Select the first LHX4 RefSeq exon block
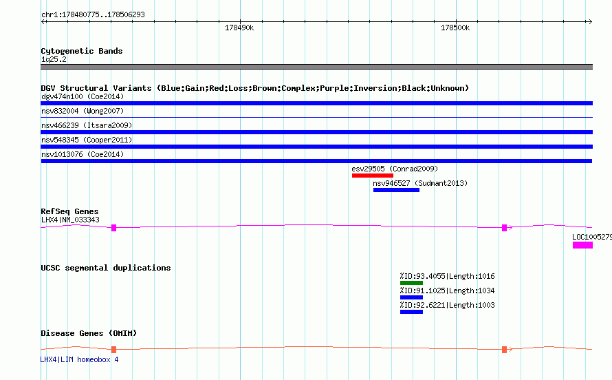The width and height of the screenshot is (612, 380). tap(113, 228)
